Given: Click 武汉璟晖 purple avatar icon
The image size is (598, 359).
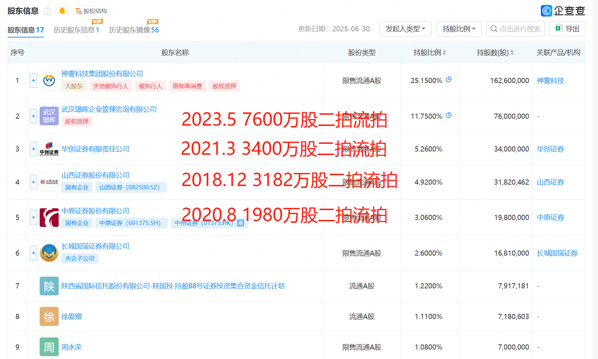Looking at the screenshot, I should (49, 116).
